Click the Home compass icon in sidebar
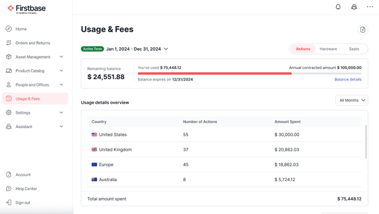 click(9, 29)
